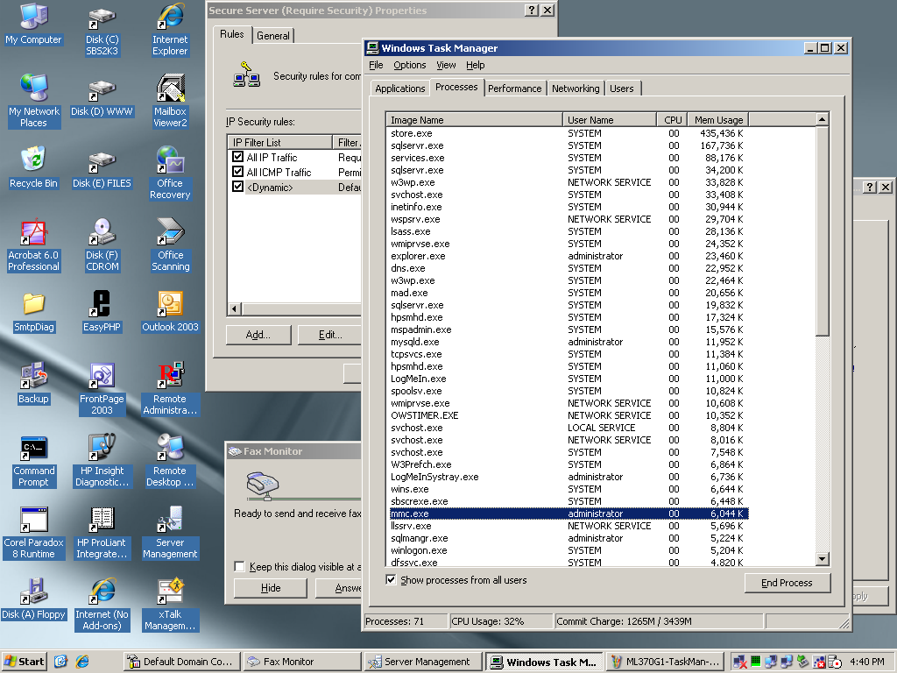The image size is (897, 673).
Task: Select the mysqld.exe process row
Action: pos(568,342)
